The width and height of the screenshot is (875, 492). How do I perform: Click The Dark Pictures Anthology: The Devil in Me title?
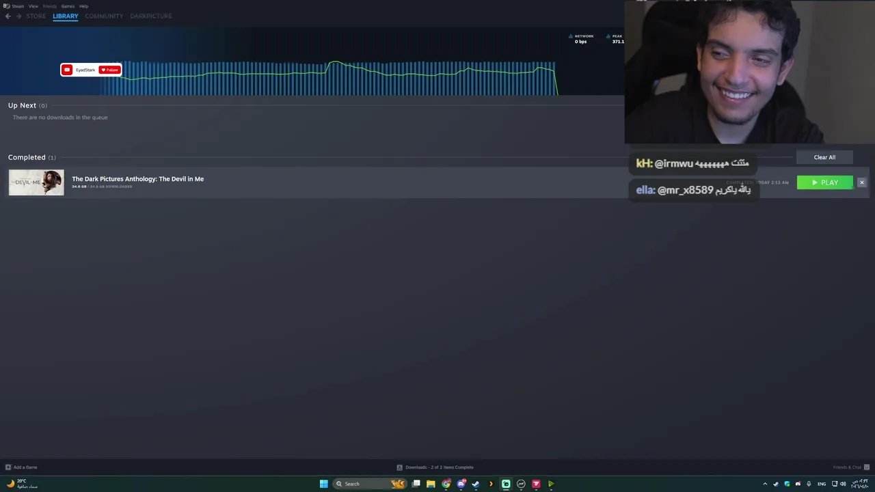click(x=138, y=179)
